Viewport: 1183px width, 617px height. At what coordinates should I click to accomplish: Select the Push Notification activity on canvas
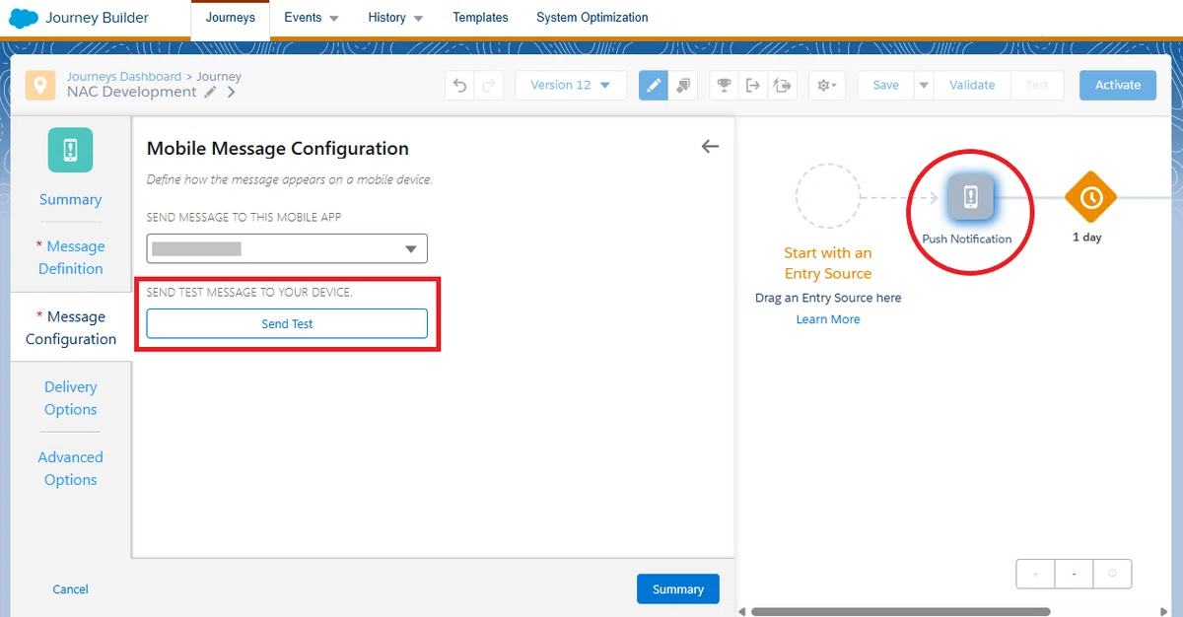[x=970, y=197]
